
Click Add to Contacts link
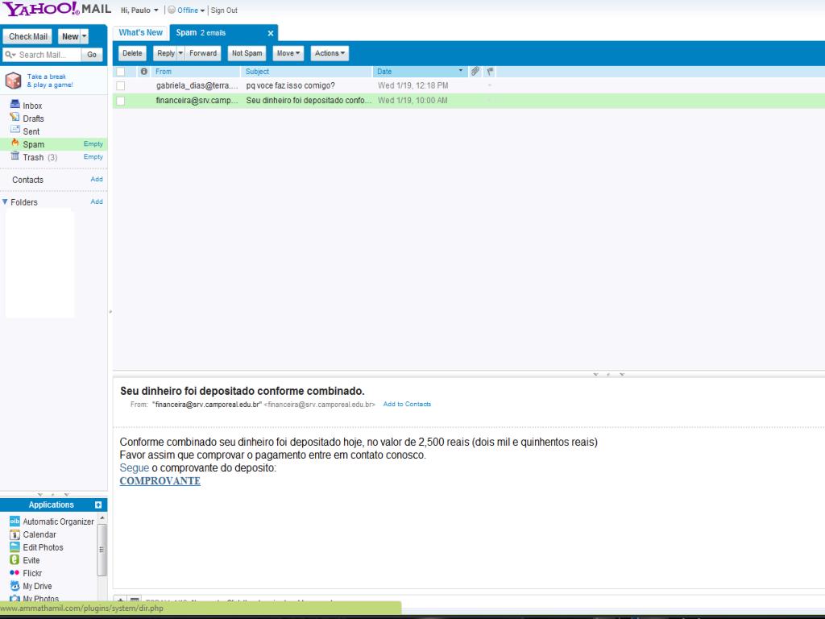coord(407,405)
